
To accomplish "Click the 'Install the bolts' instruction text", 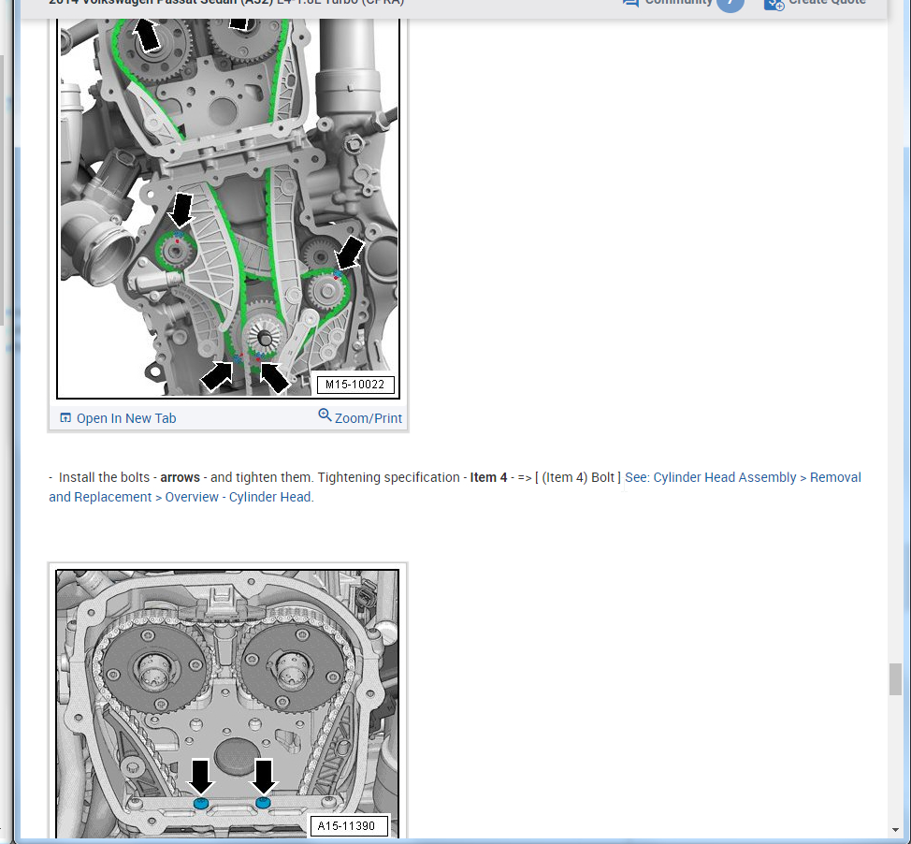I will (334, 477).
